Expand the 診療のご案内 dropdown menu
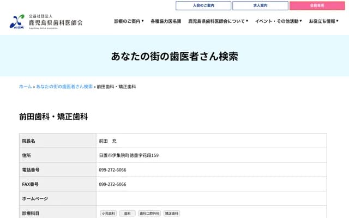Viewport: 349px width, 218px height. point(129,21)
